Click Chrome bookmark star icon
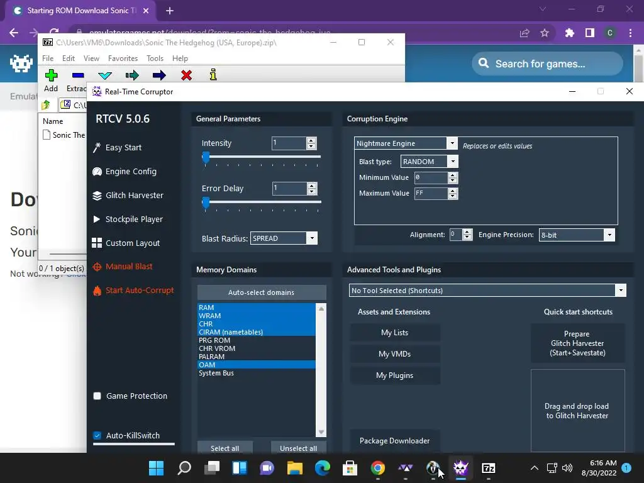This screenshot has height=483, width=644. pyautogui.click(x=545, y=33)
